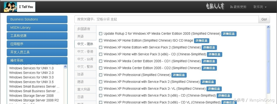
Task: Select Windows Services for UNIX 2.0
Action: click(31, 73)
